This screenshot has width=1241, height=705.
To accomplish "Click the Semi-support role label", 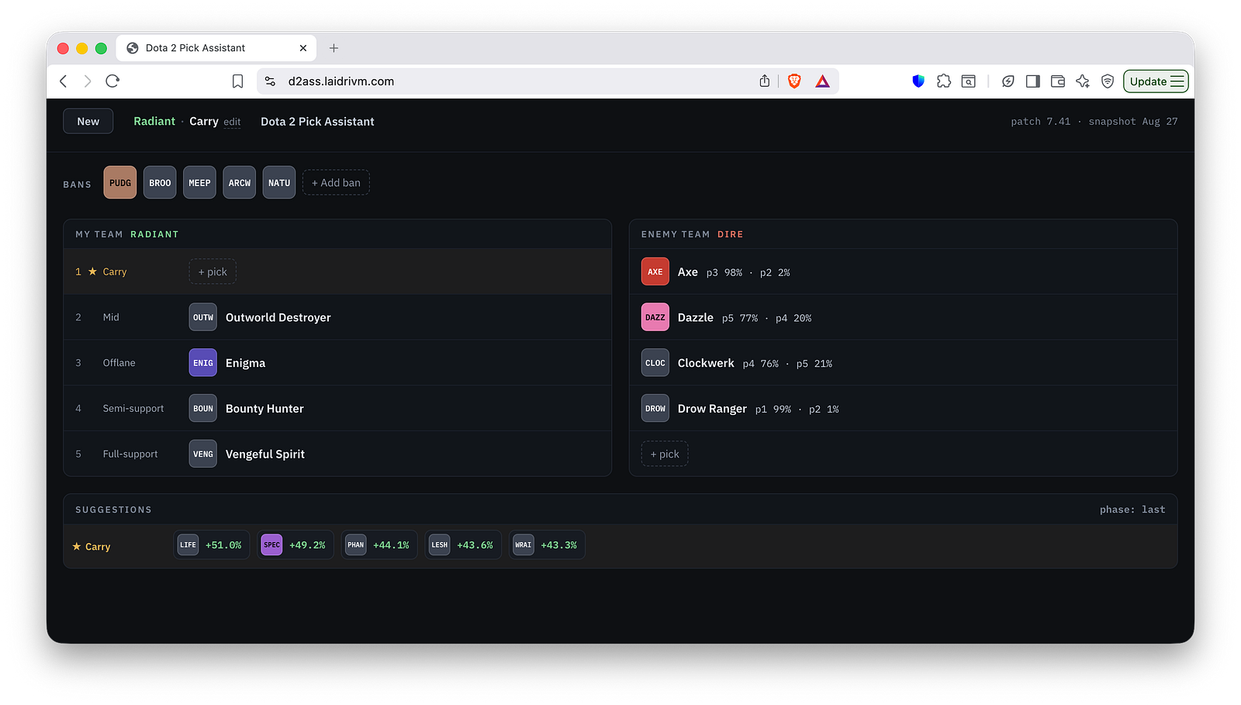I will coord(133,409).
